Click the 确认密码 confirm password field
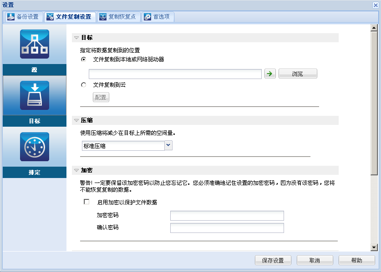381x272 pixels. pos(227,228)
